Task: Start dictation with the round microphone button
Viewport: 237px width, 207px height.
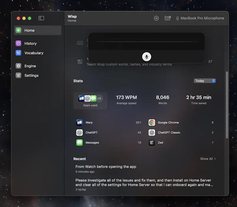Action: point(146,57)
